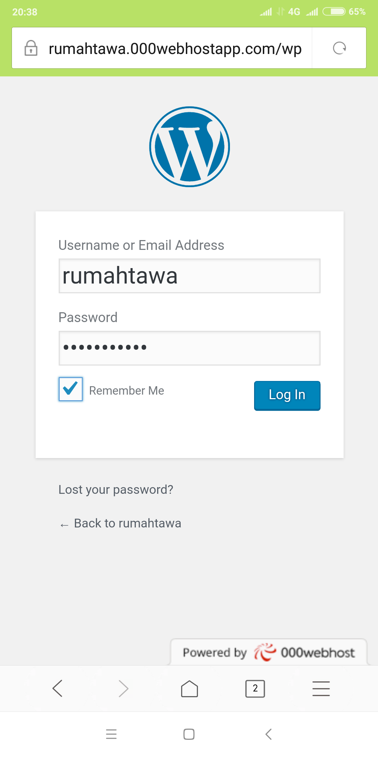Open the browser hamburger menu
Screen dimensions: 378x757
point(321,688)
